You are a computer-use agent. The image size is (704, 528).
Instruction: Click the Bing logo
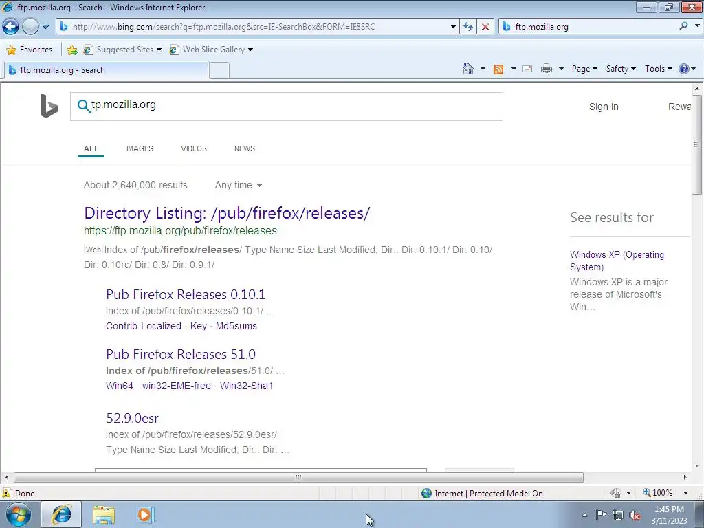[x=49, y=106]
